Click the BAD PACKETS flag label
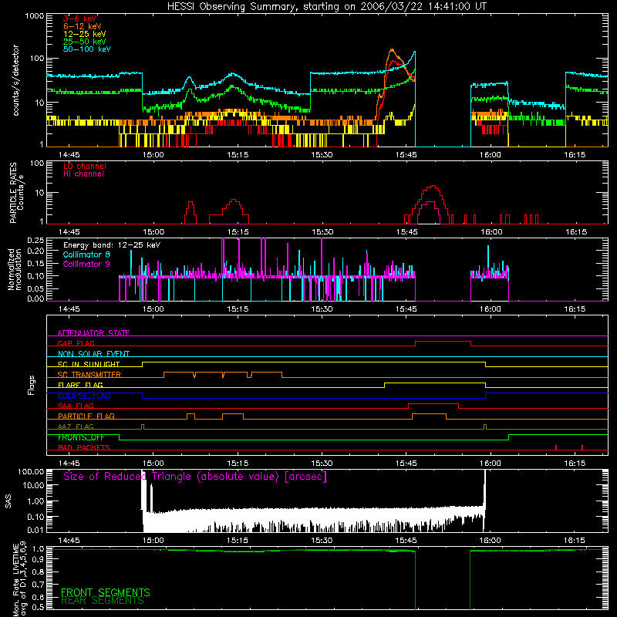Screen dimensions: 617x617 click(84, 447)
